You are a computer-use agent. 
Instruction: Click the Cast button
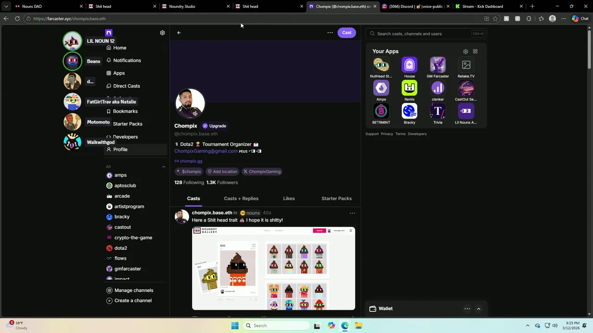(347, 33)
